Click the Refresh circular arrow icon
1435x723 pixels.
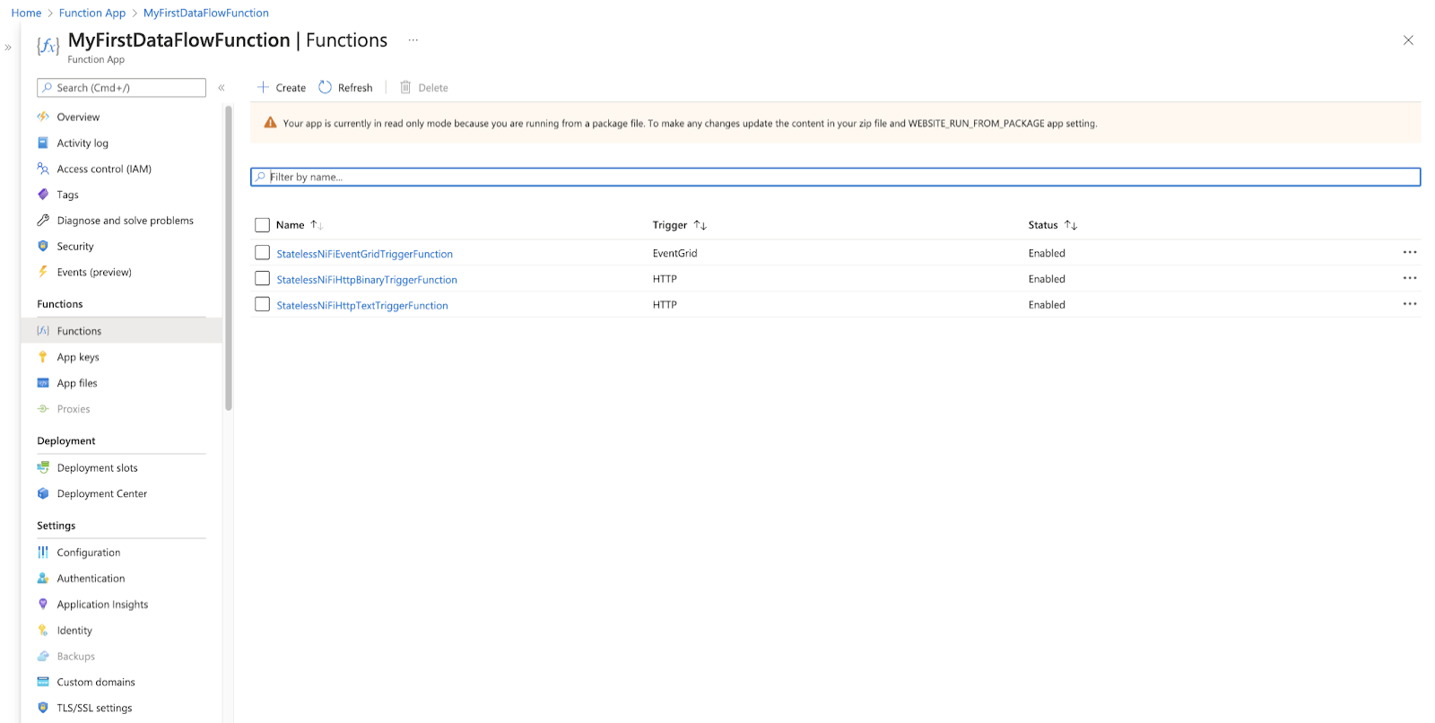[326, 87]
